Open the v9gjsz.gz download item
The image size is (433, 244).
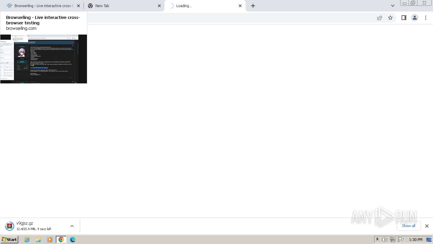34,226
